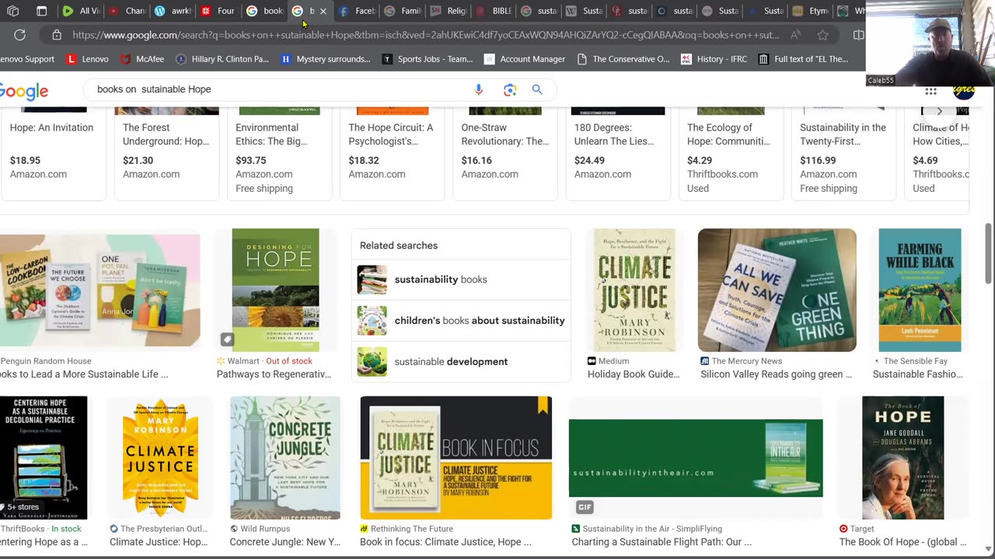Screen dimensions: 995x559
Task: Go to the Google logo homepage
Action: pyautogui.click(x=24, y=91)
